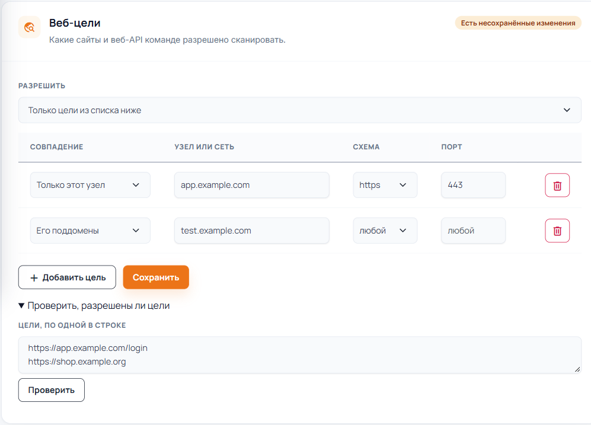The width and height of the screenshot is (591, 425).
Task: Click the 'Есть несохранённые изменения' badge
Action: tap(518, 23)
